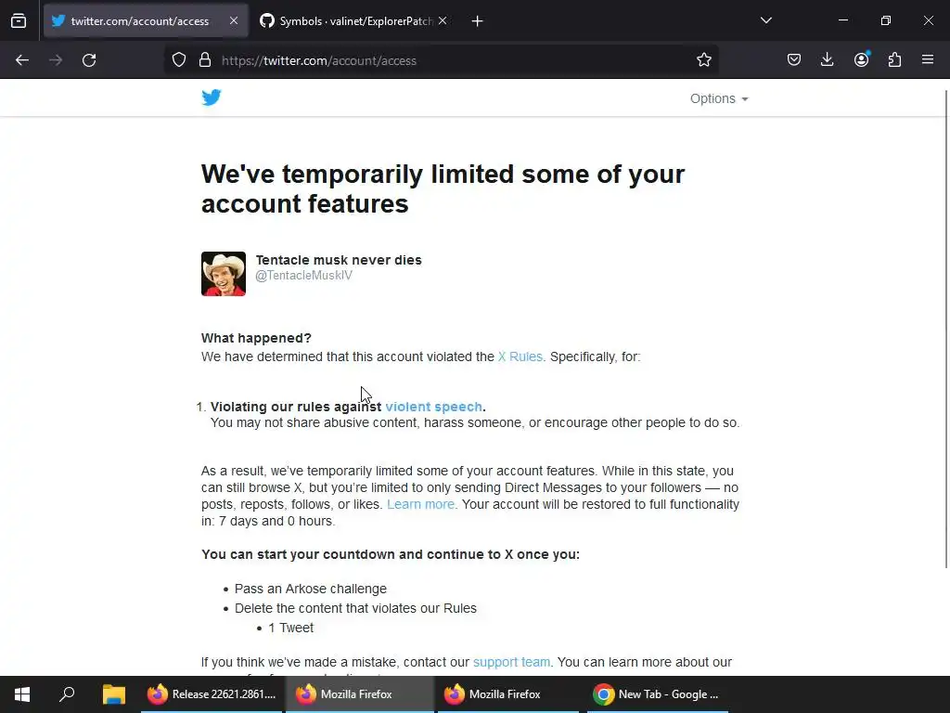Open the support team link
The height and width of the screenshot is (713, 950).
tap(511, 662)
